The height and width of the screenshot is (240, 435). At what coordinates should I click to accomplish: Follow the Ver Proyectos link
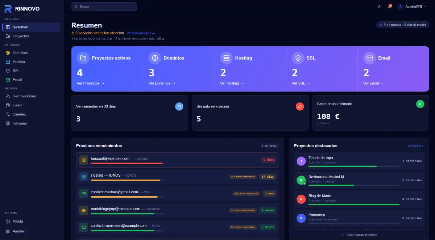(x=90, y=83)
